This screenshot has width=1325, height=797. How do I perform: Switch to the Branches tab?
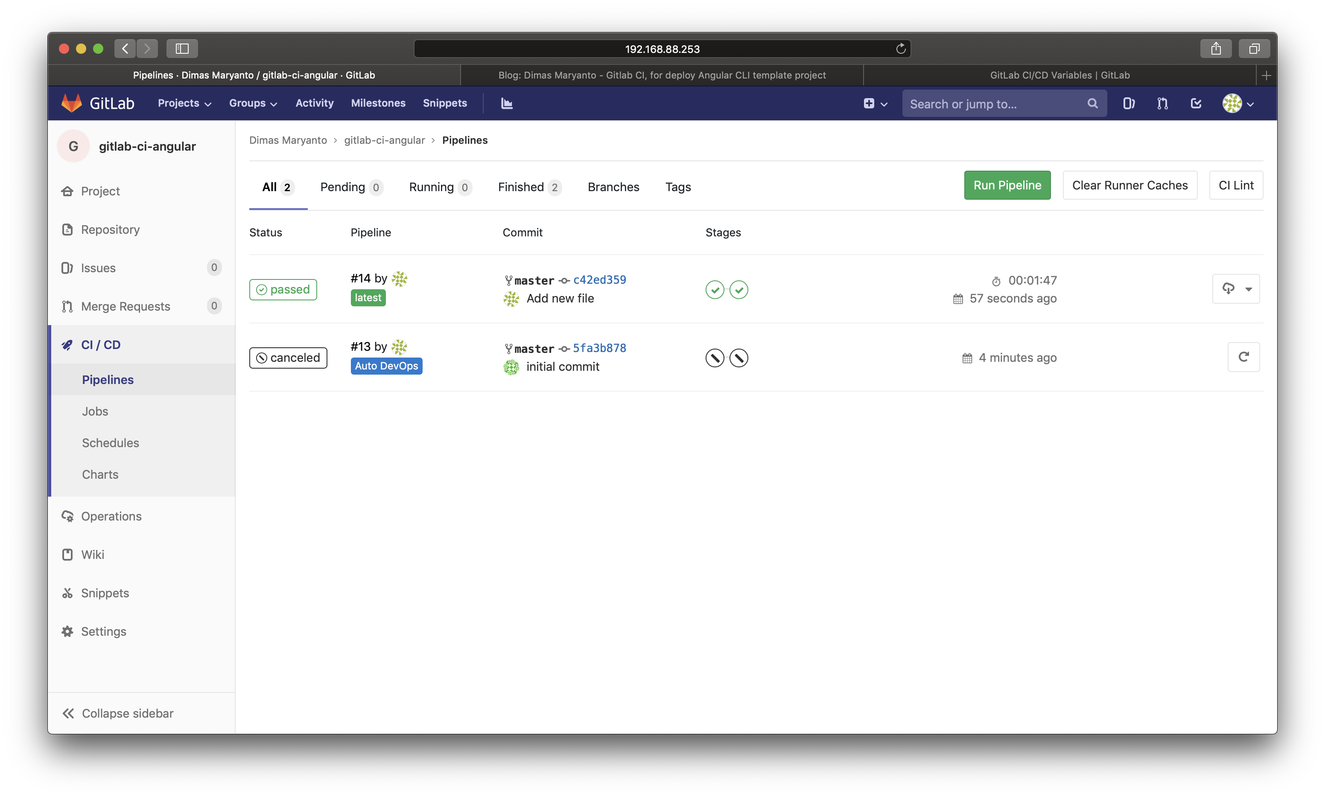pos(613,187)
